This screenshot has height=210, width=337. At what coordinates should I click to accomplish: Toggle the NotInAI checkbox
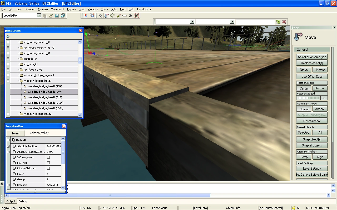pos(48,163)
